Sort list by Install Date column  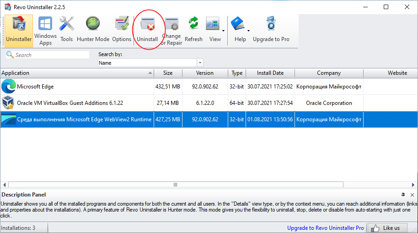270,73
